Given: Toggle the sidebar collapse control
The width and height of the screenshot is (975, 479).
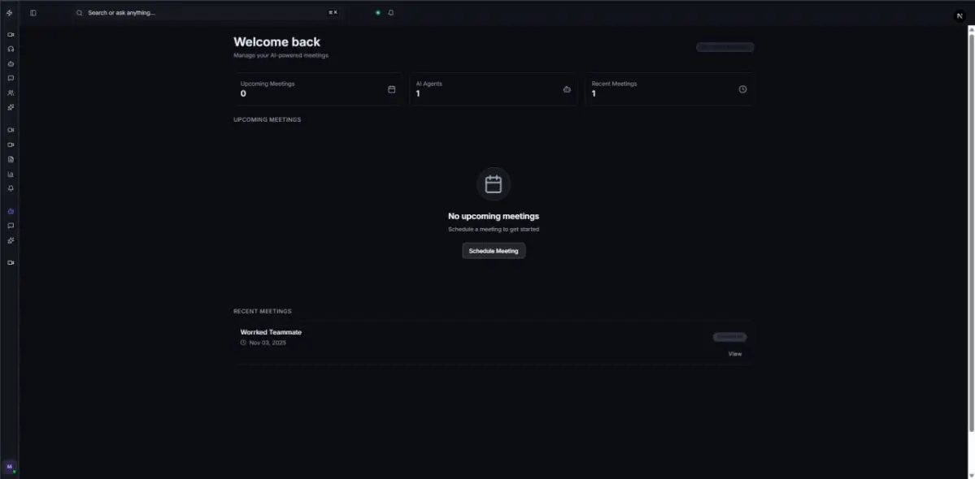Looking at the screenshot, I should pyautogui.click(x=33, y=12).
